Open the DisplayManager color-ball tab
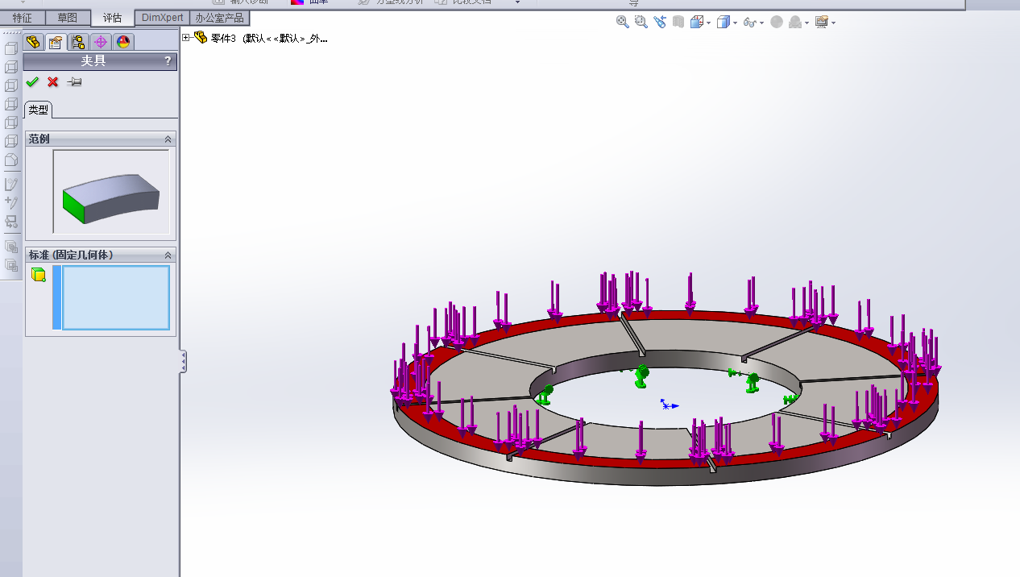The width and height of the screenshot is (1020, 577). click(x=123, y=42)
